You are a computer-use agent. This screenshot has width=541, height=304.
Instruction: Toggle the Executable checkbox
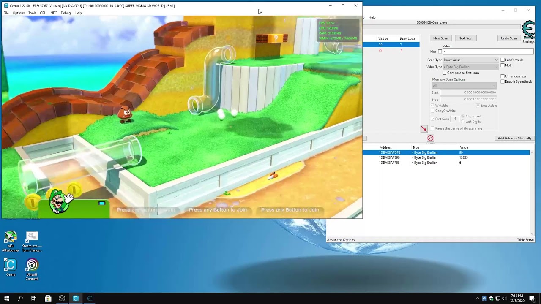(x=478, y=106)
